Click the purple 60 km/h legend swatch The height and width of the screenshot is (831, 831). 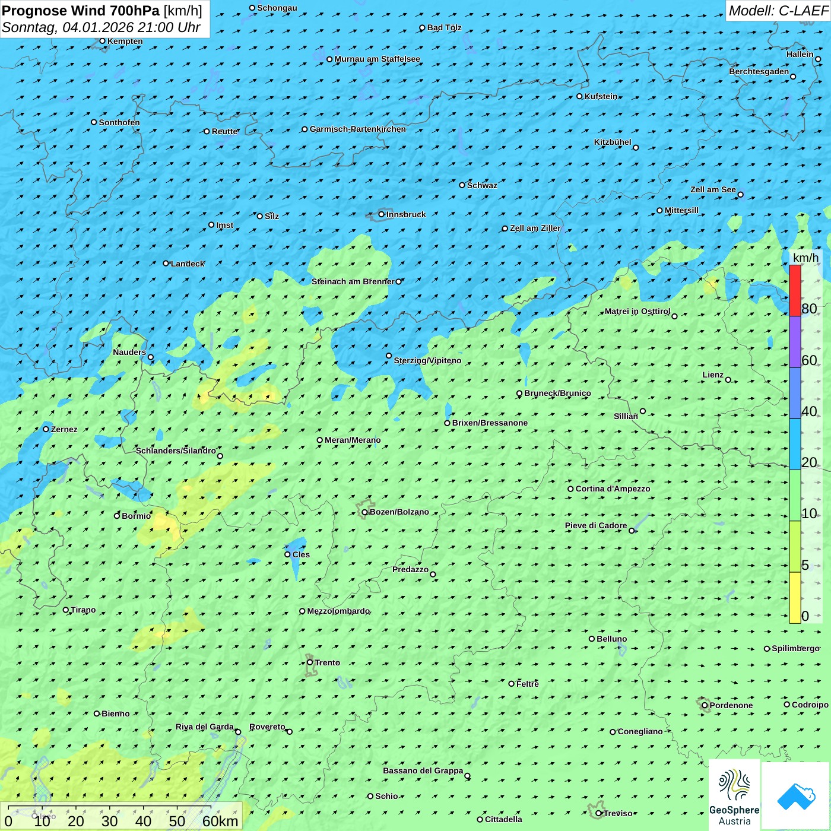coord(795,342)
